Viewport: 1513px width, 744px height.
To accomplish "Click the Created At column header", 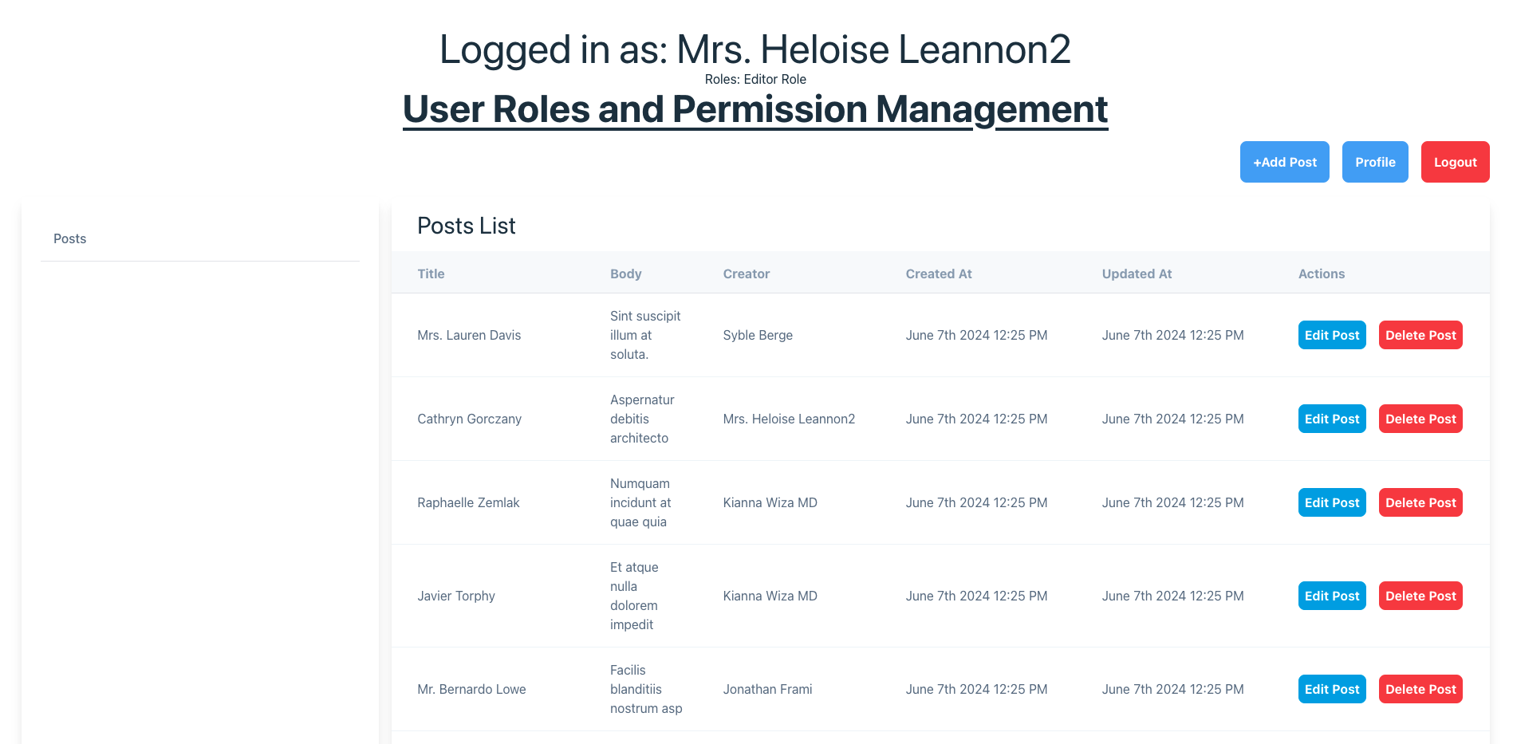I will click(x=938, y=274).
